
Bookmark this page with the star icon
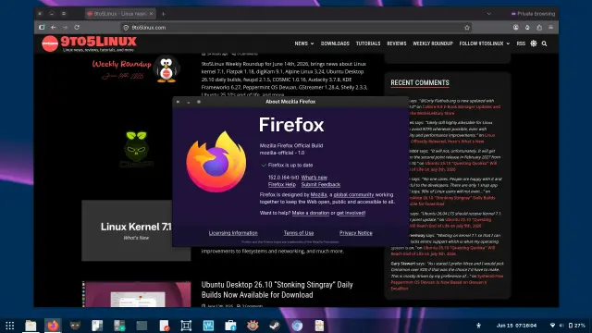467,28
